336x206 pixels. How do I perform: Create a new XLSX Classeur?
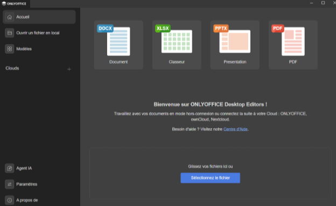(x=177, y=45)
